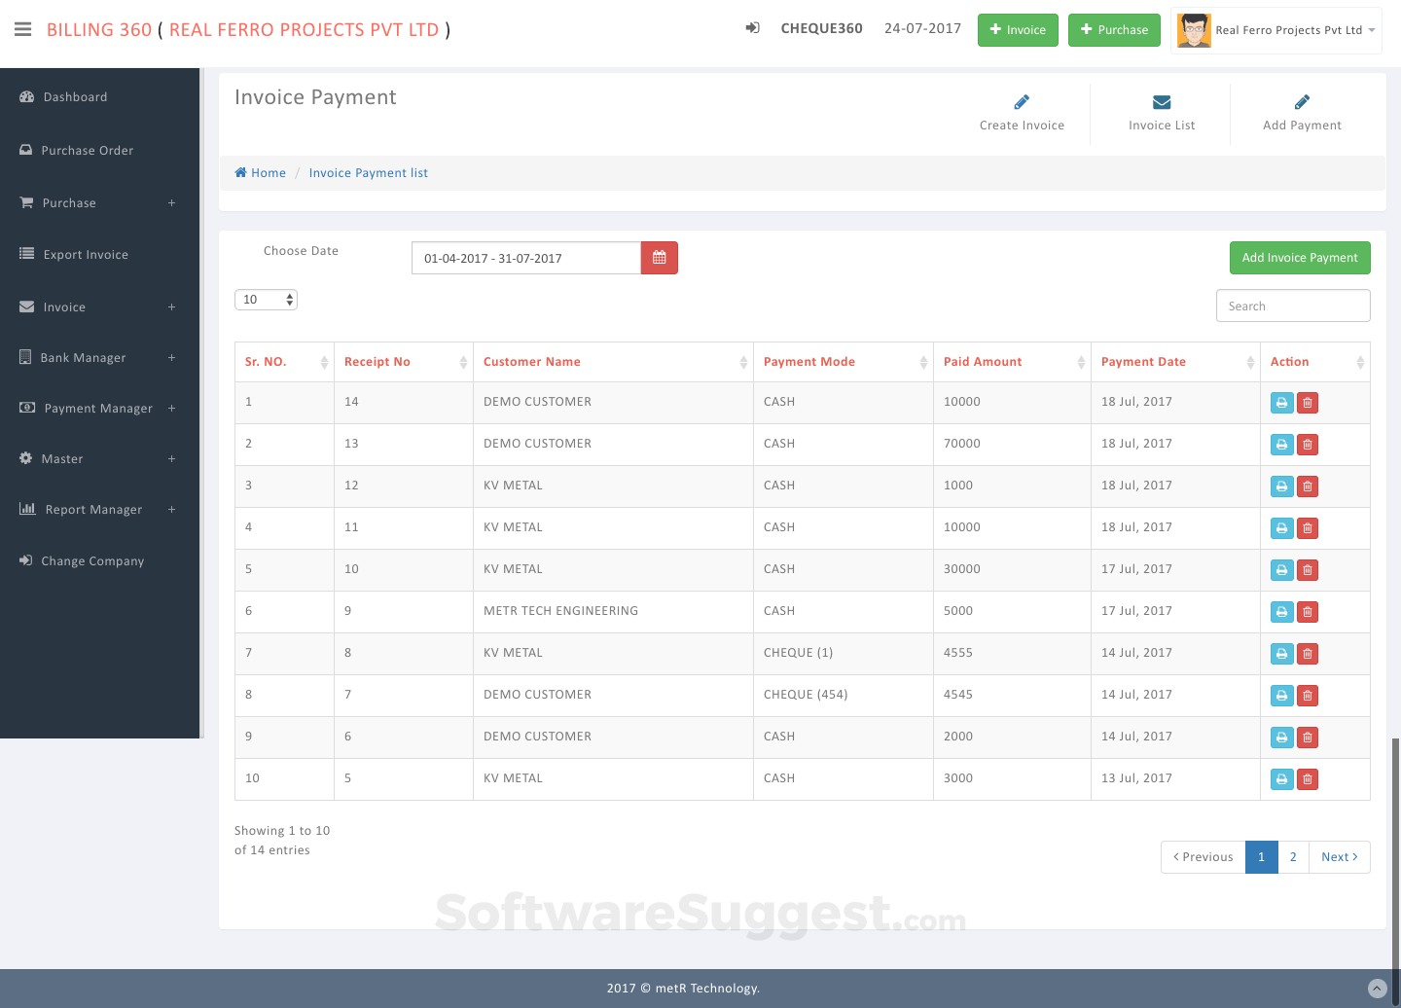Print receipt 14 using blue printer icon

point(1282,403)
